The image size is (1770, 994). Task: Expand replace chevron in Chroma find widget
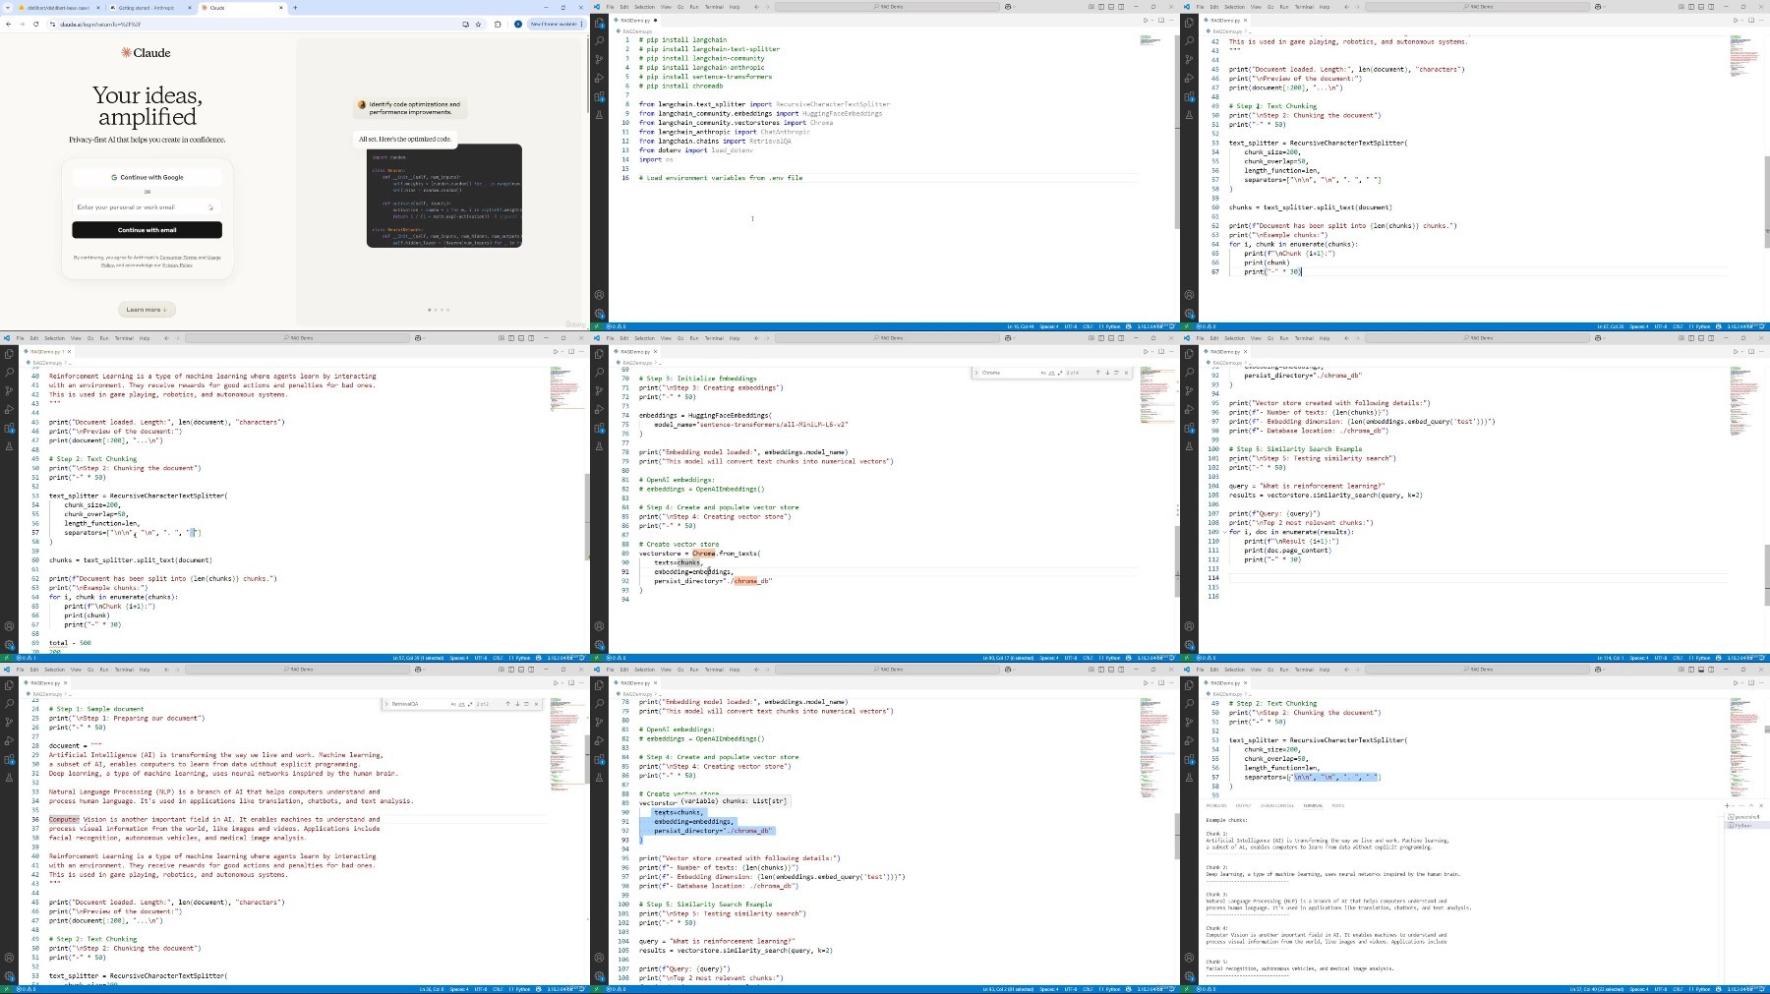coord(976,373)
